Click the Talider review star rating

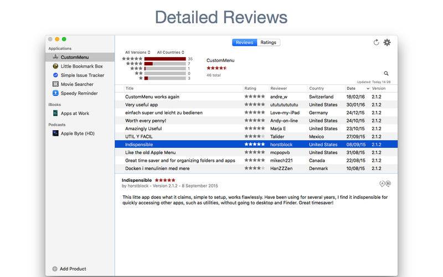click(x=255, y=136)
